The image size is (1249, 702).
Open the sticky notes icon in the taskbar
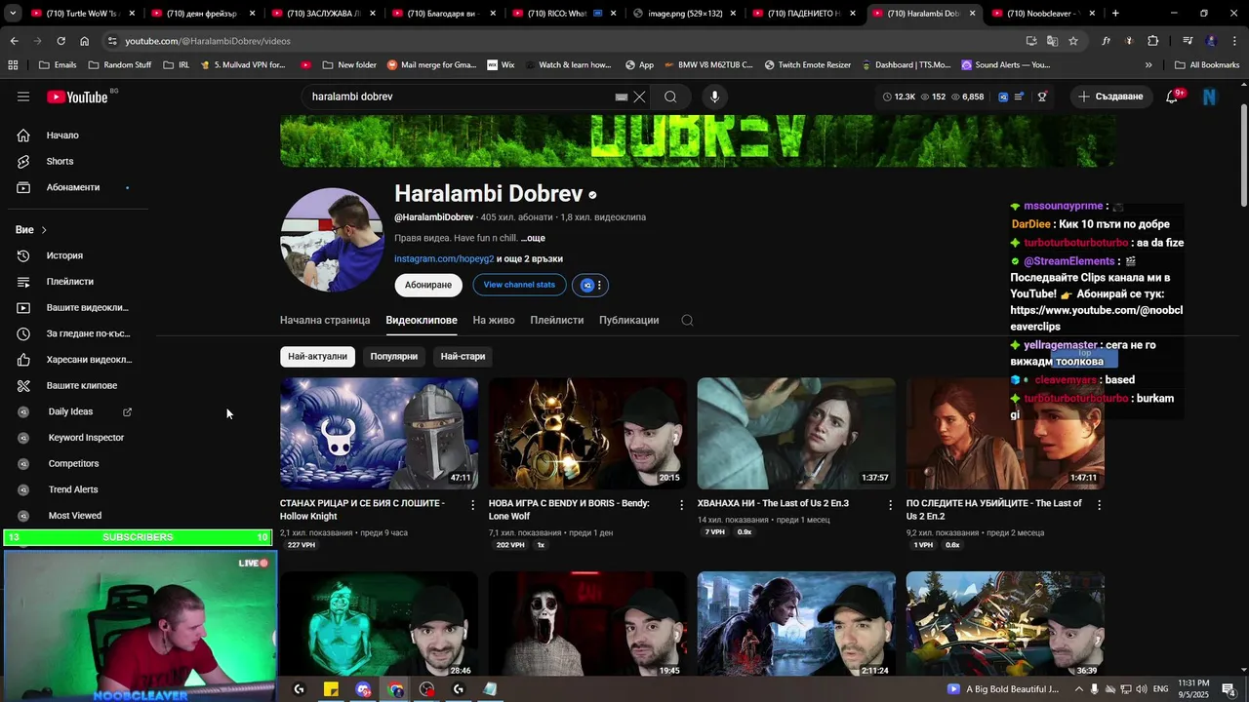pos(331,689)
